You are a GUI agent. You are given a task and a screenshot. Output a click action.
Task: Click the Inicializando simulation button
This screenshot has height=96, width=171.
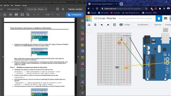pyautogui.click(x=142, y=25)
